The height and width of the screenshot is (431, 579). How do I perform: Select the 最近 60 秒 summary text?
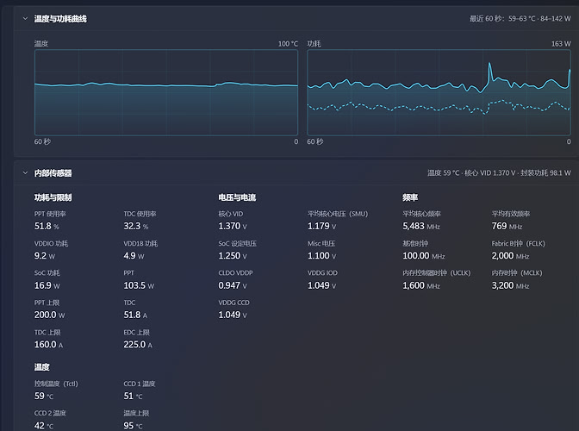(x=520, y=18)
